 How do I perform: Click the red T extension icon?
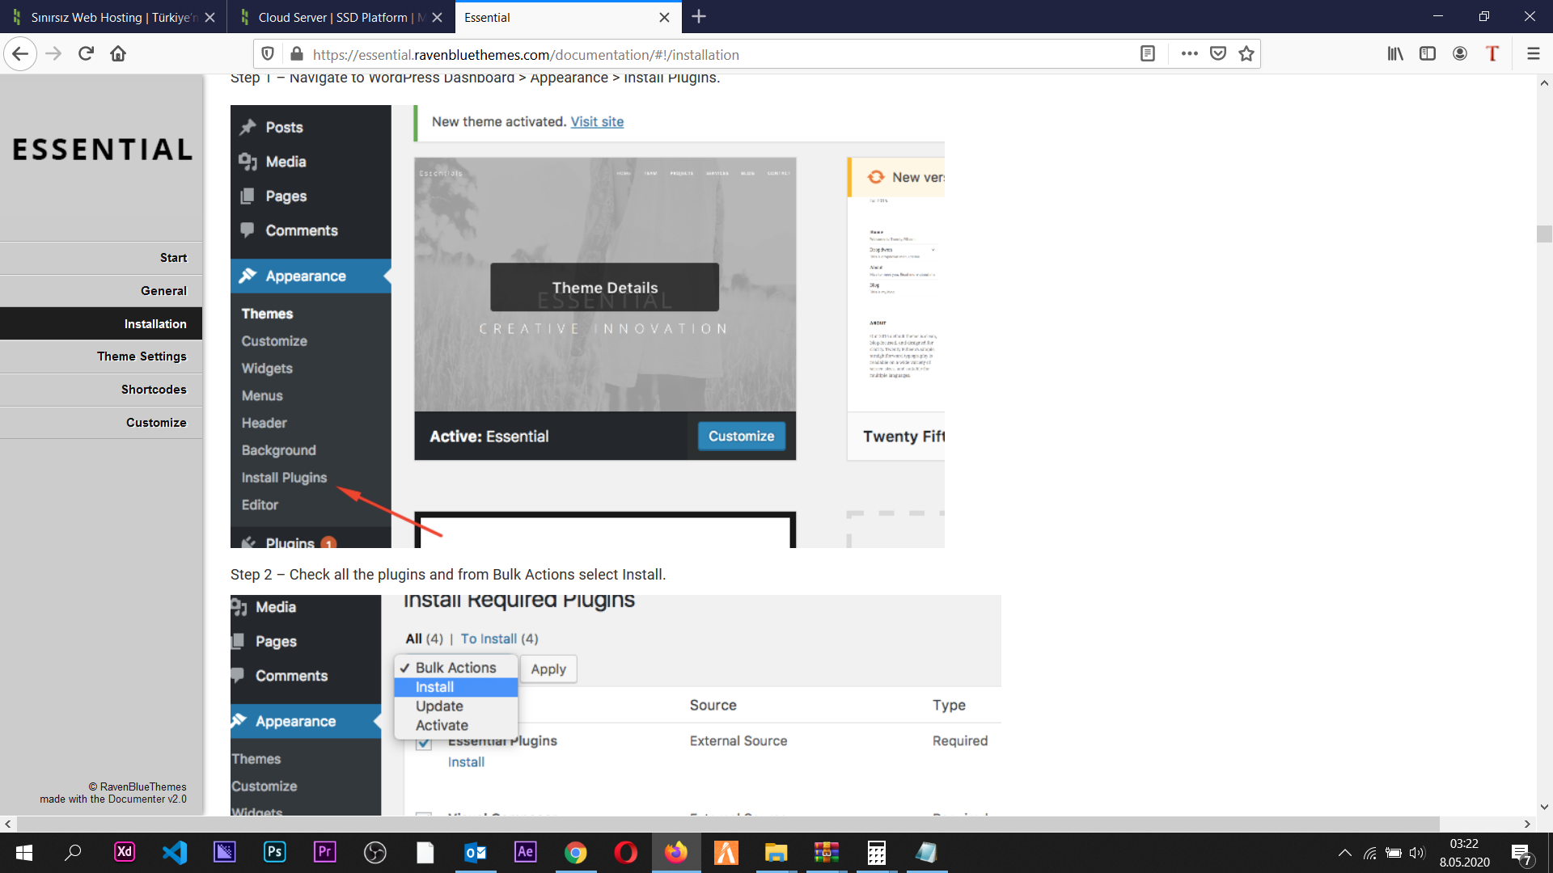[x=1492, y=54]
